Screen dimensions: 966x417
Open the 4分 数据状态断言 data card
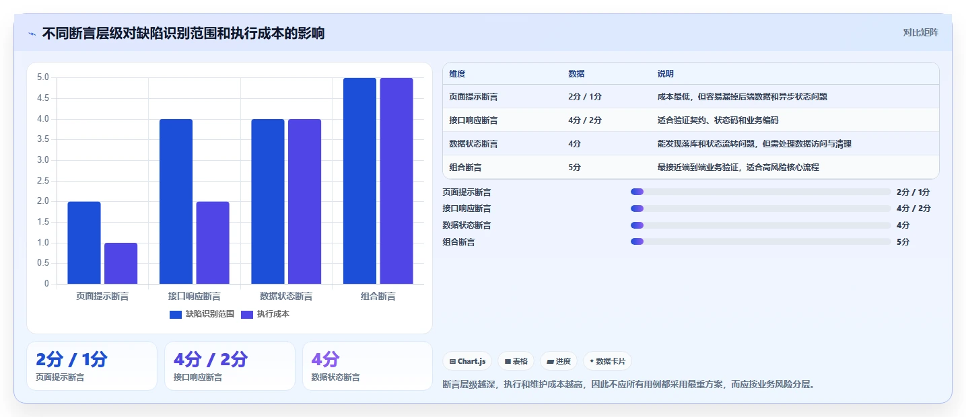(x=368, y=366)
